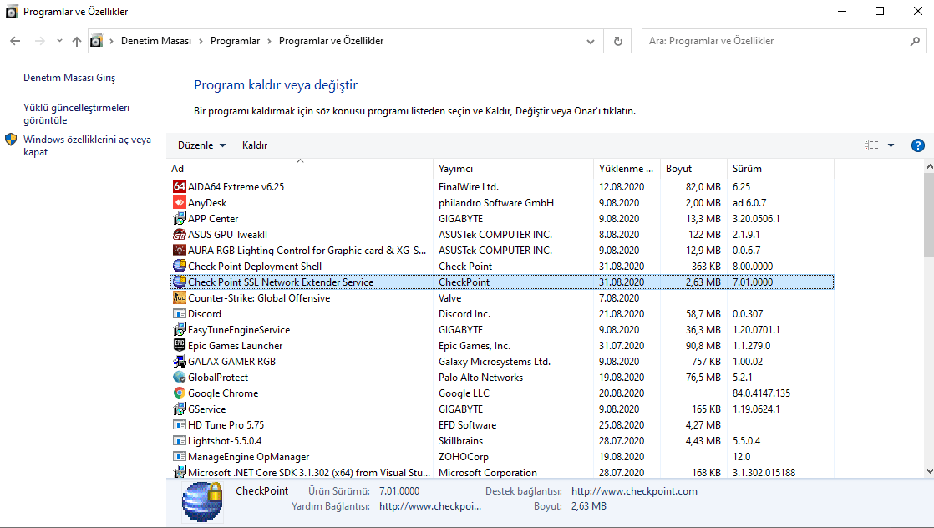
Task: Sort by the Yayımcı column header
Action: pos(514,169)
